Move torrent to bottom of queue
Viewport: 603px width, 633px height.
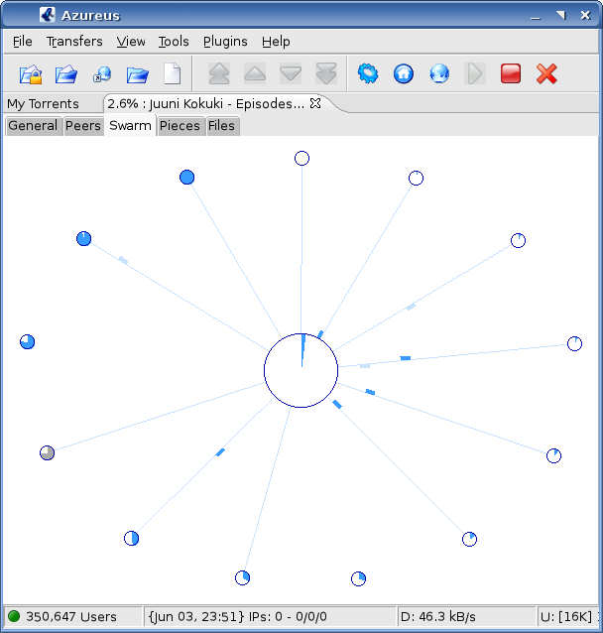point(326,73)
